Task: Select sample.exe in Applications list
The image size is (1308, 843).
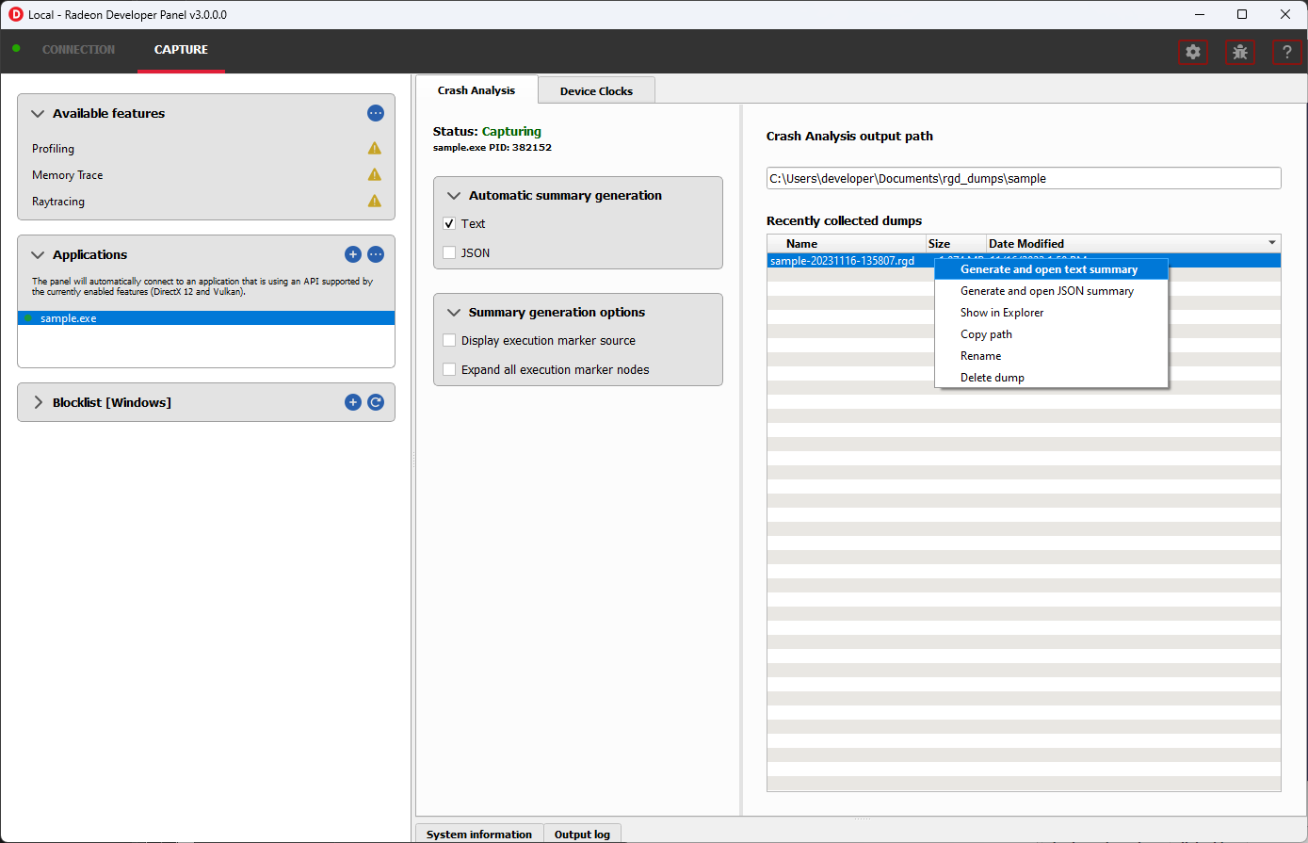Action: point(206,318)
